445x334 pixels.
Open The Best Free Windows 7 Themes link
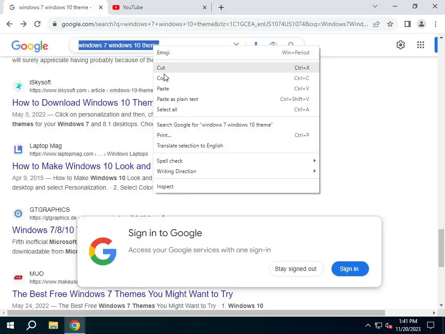[x=123, y=294]
